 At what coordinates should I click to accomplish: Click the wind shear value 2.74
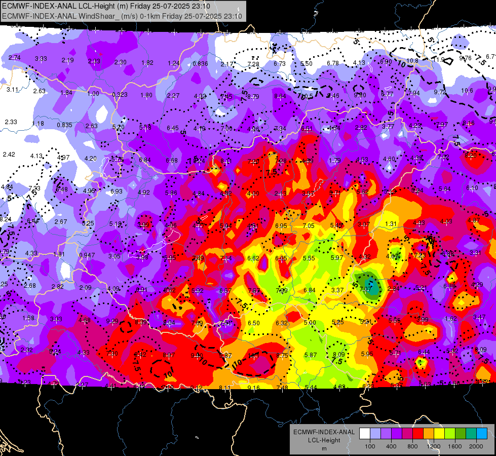click(15, 58)
